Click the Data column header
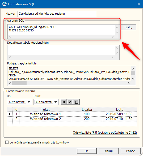The image size is (143, 156). click(x=120, y=109)
